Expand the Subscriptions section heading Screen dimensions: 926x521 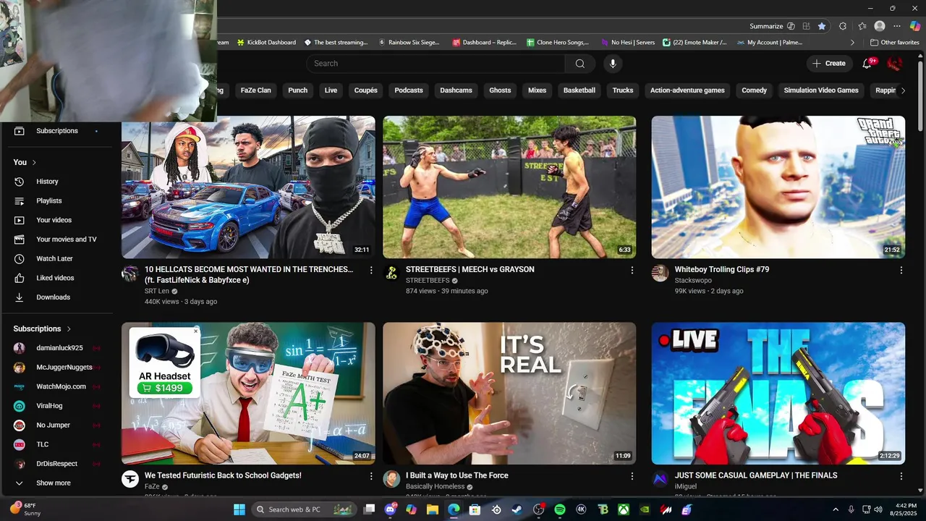(x=42, y=329)
